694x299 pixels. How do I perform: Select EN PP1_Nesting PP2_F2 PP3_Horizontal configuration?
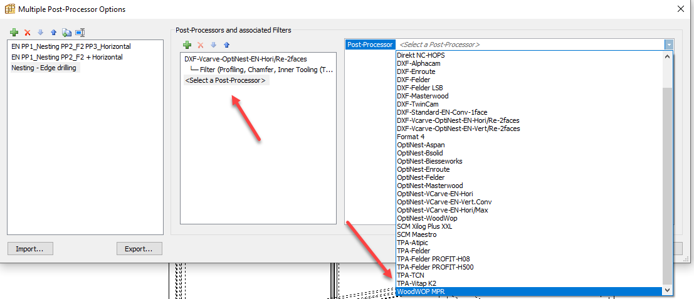pos(71,46)
